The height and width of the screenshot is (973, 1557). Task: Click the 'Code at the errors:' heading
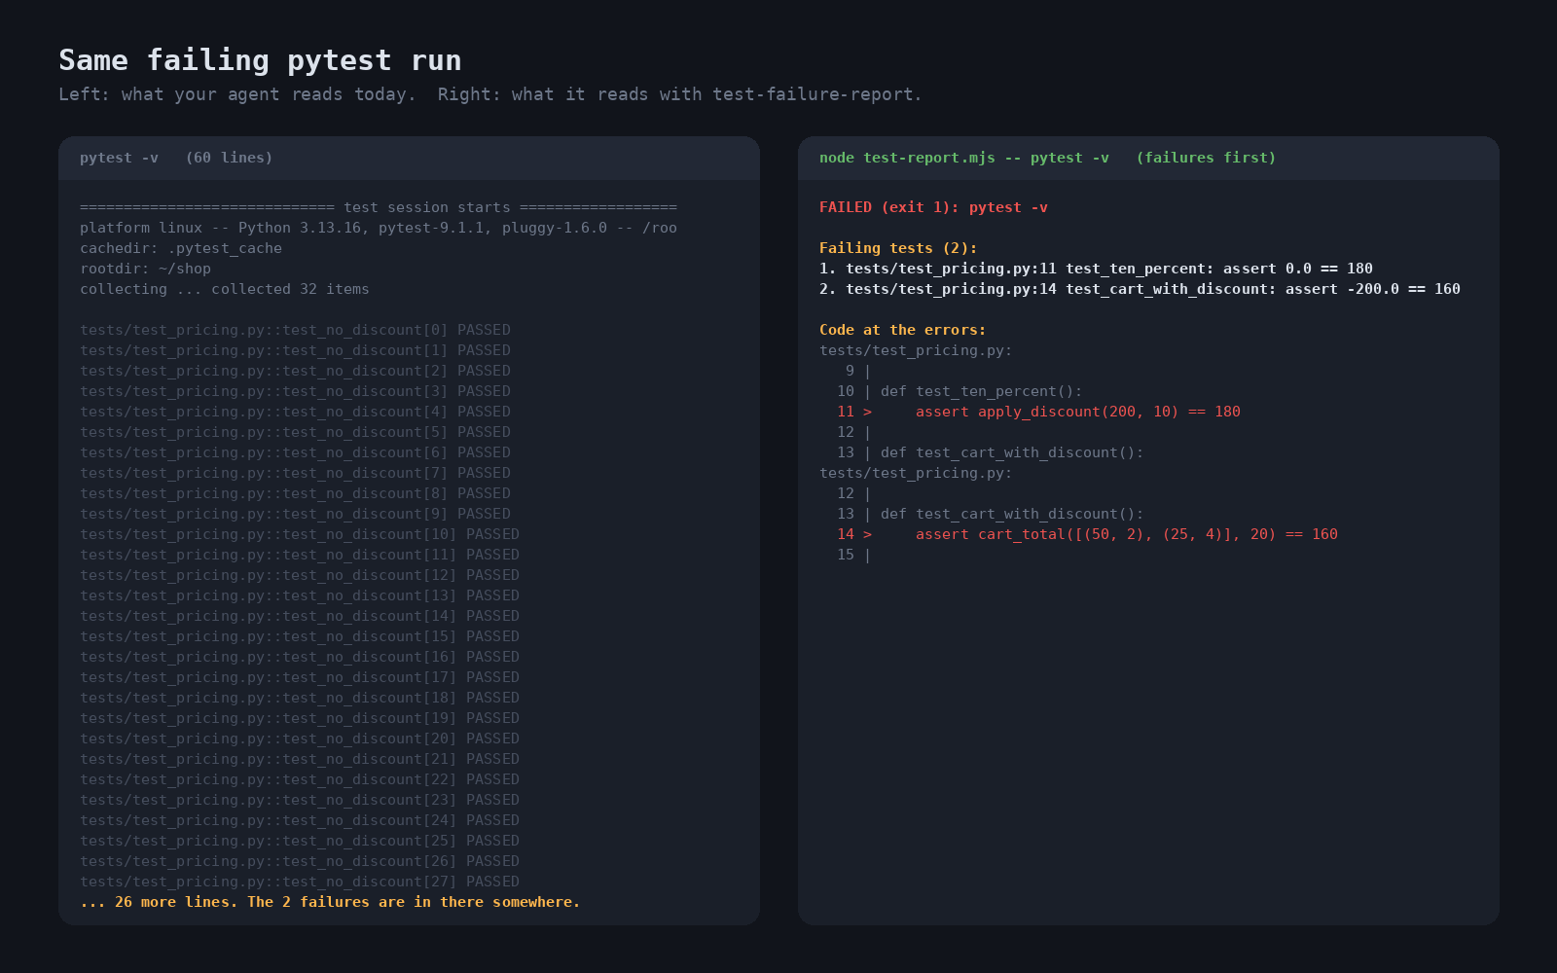tap(902, 330)
